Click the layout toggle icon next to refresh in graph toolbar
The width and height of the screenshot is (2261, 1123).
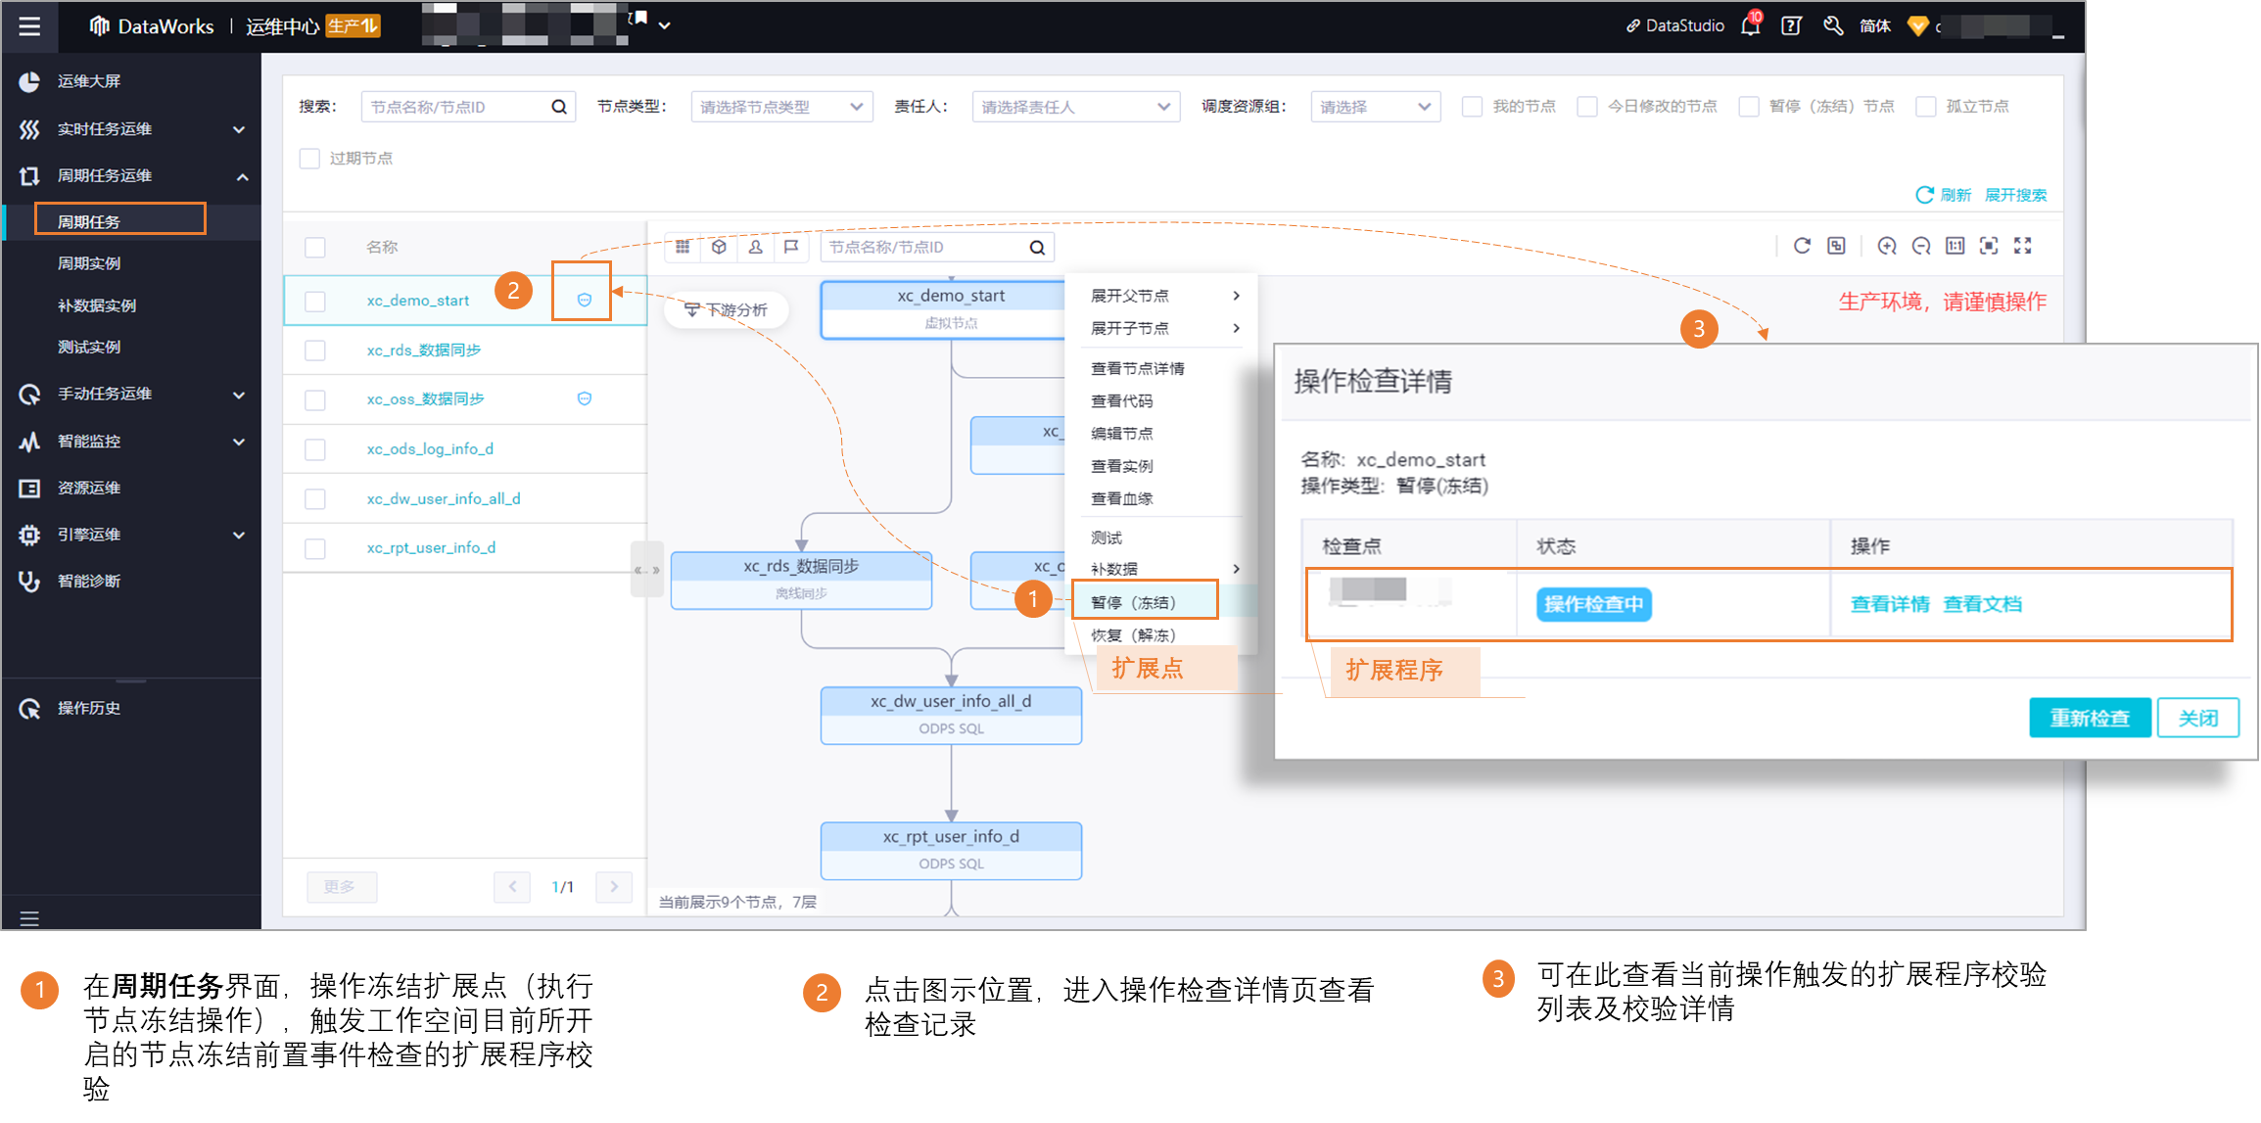click(x=1837, y=246)
